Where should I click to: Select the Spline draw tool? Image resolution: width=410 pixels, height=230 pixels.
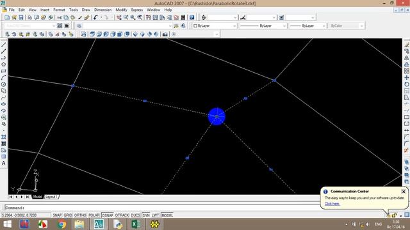[4, 98]
